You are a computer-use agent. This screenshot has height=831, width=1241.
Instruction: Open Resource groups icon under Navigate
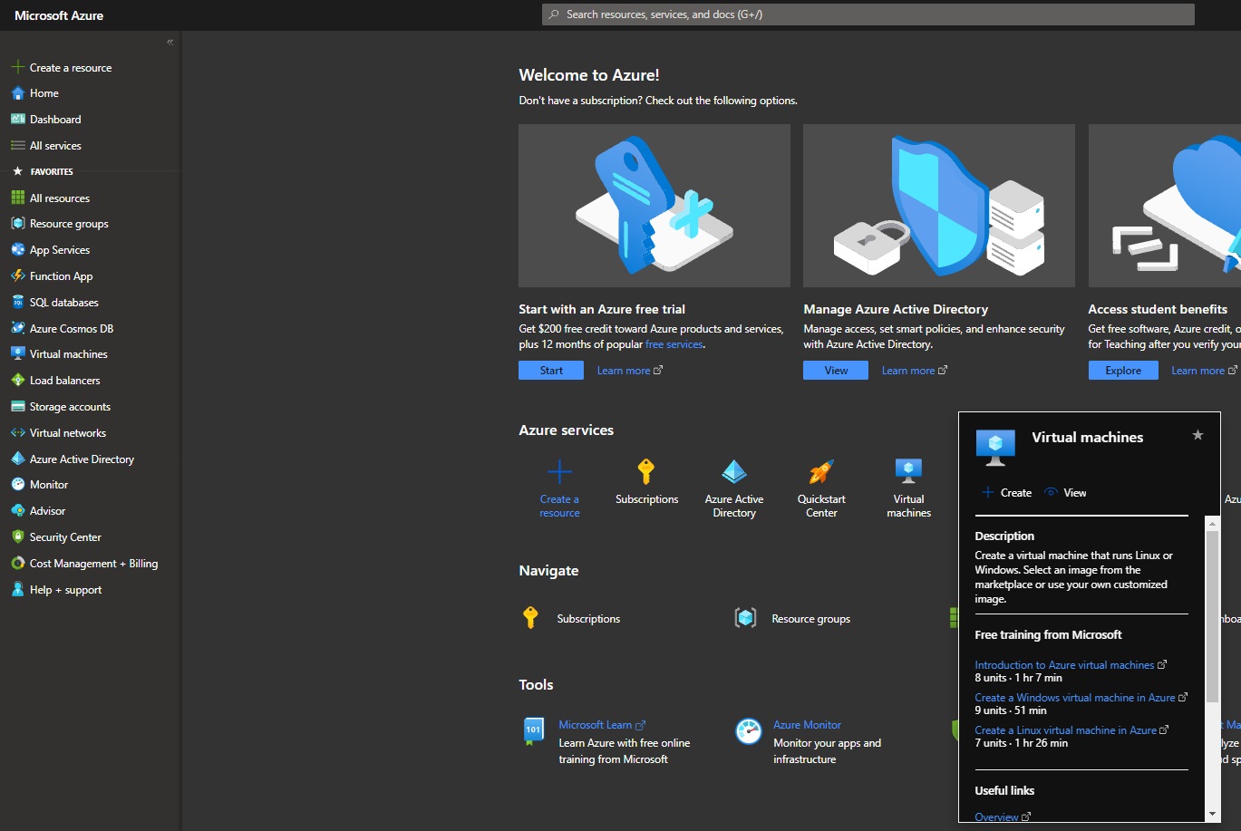745,618
